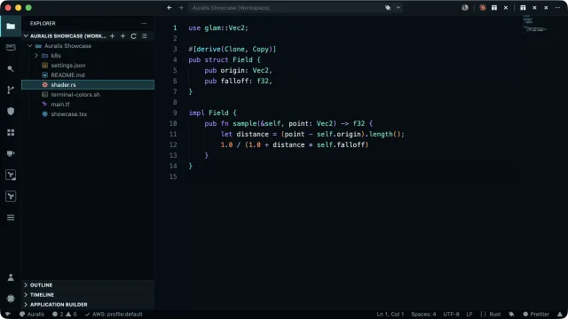Refresh the explorer tree
The image size is (568, 319).
[134, 35]
